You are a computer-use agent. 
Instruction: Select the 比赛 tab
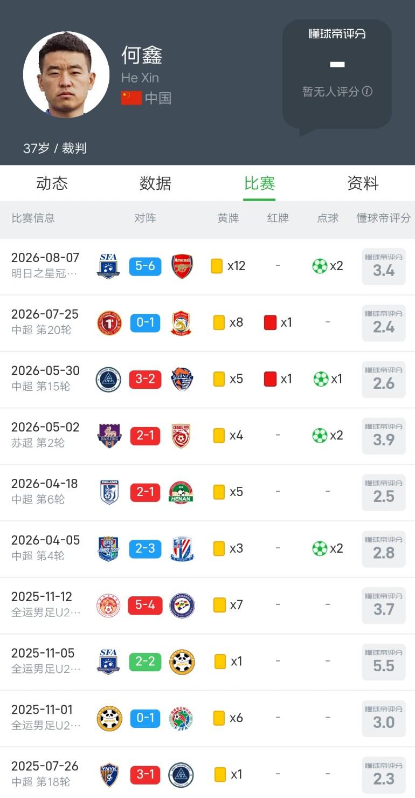(259, 183)
